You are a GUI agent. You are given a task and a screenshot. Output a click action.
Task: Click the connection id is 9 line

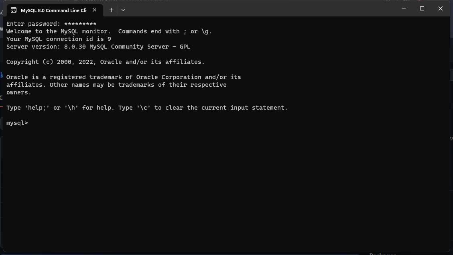coord(59,39)
